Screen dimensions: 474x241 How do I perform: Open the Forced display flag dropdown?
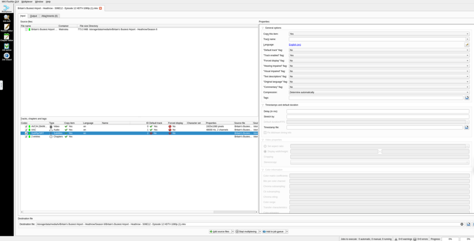coord(379,61)
